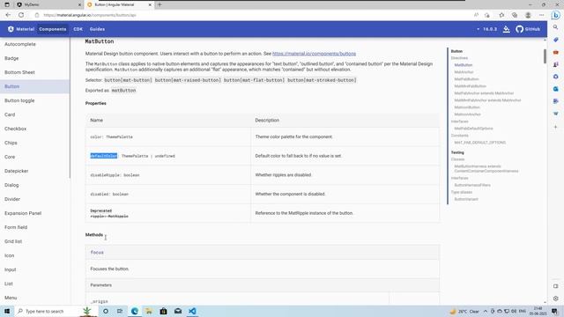Jump to ButtonVariant in table of contents
Screen dimensions: 564x317
pos(466,199)
